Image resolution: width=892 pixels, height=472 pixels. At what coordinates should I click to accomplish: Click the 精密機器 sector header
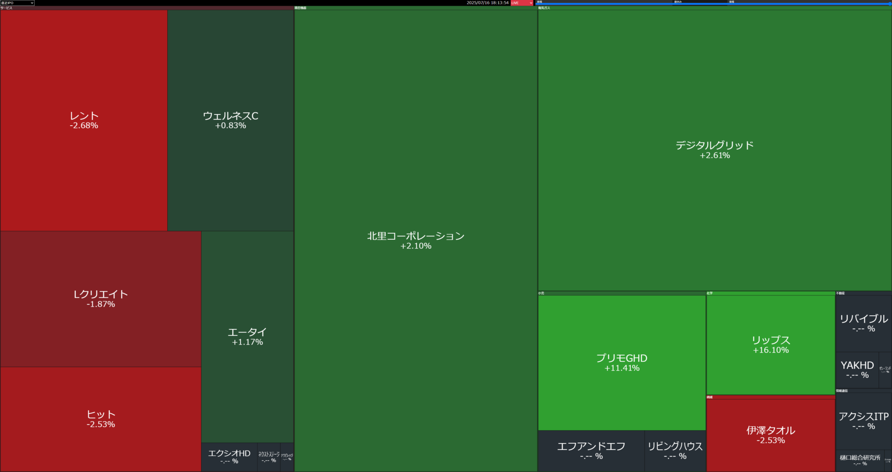[416, 8]
